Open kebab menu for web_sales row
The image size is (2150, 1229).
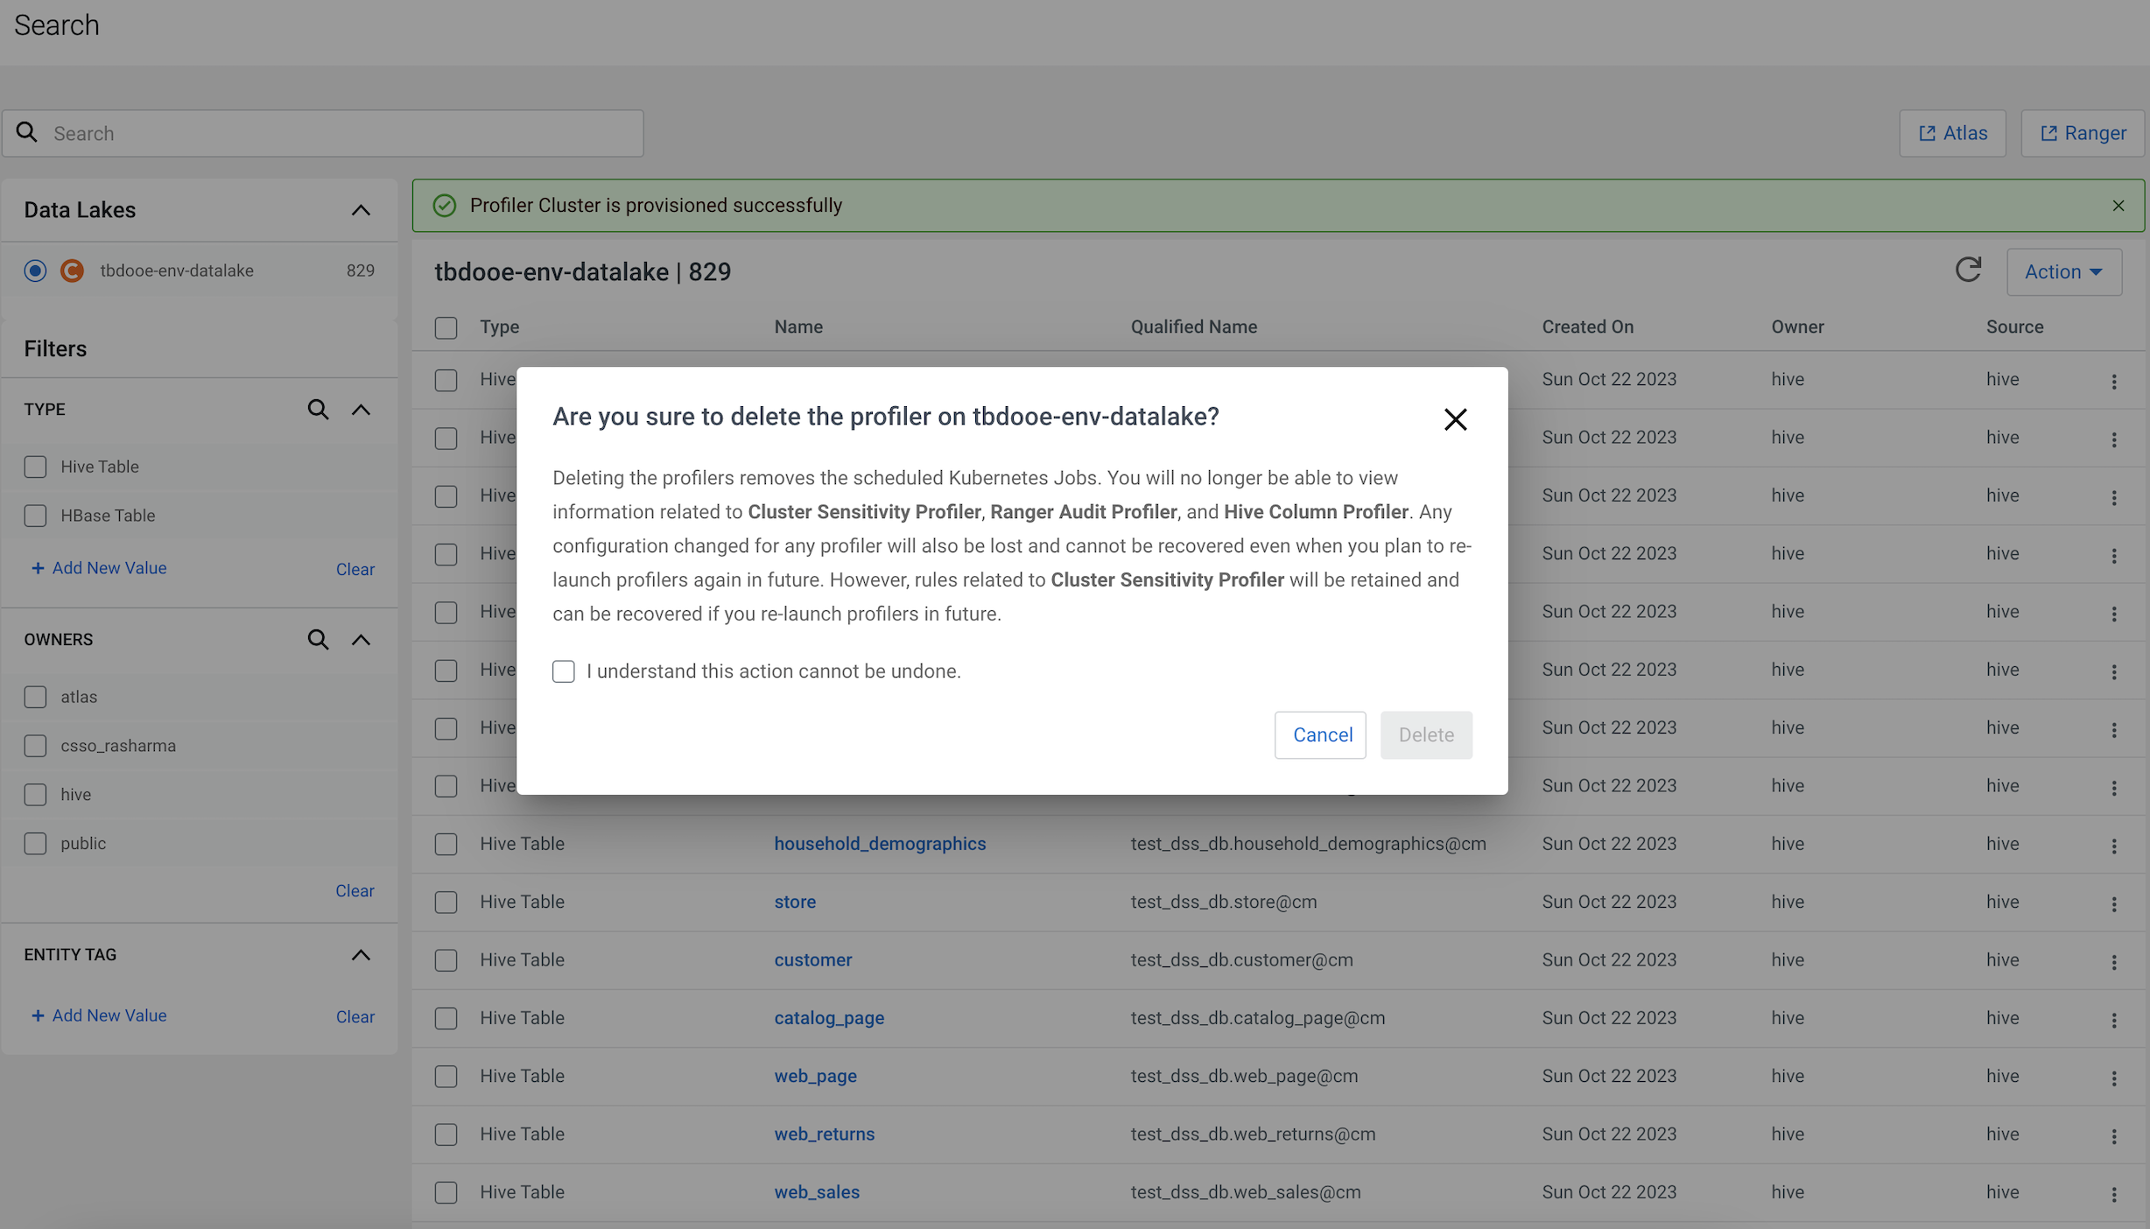pyautogui.click(x=2113, y=1193)
